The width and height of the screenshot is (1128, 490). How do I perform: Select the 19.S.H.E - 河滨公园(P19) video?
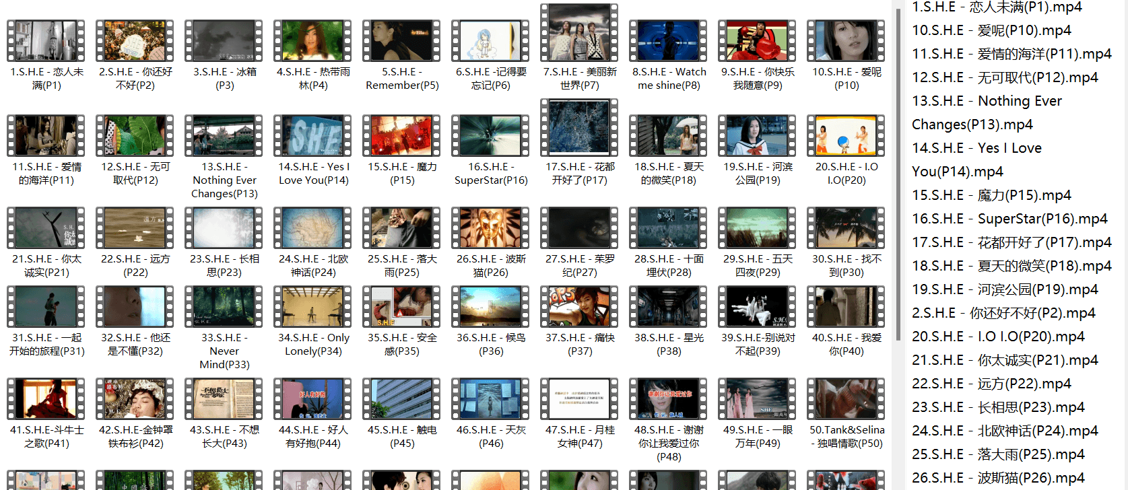(757, 135)
